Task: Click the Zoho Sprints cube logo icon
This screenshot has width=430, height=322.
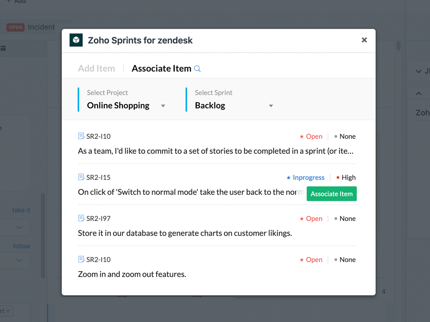Action: coord(76,40)
